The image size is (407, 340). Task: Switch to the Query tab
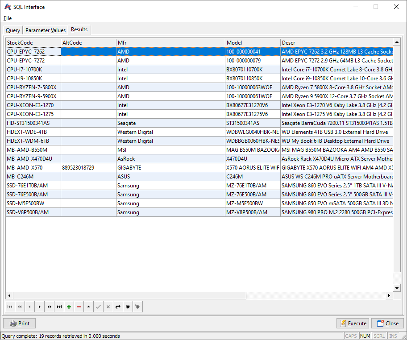pos(13,30)
